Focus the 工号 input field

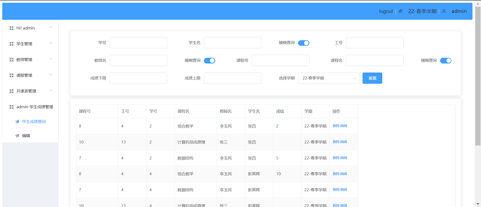click(x=375, y=43)
